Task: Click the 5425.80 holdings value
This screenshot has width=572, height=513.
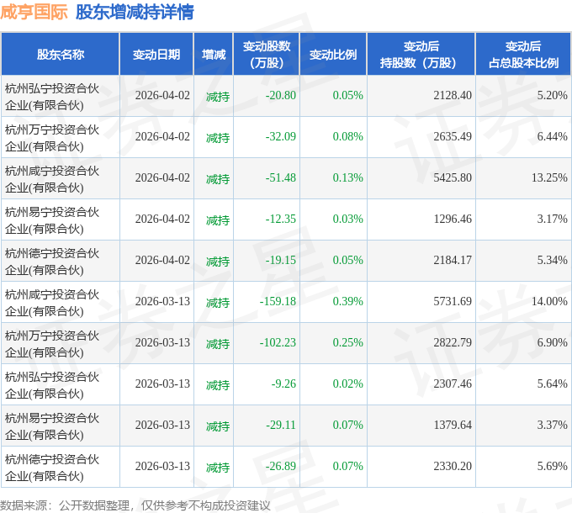Action: 453,178
